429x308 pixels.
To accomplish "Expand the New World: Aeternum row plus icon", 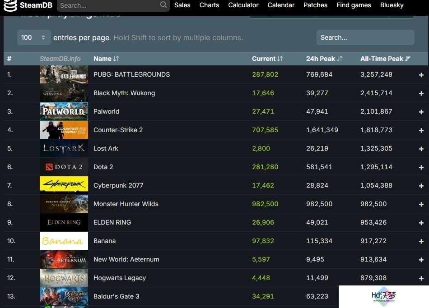I will [x=421, y=260].
